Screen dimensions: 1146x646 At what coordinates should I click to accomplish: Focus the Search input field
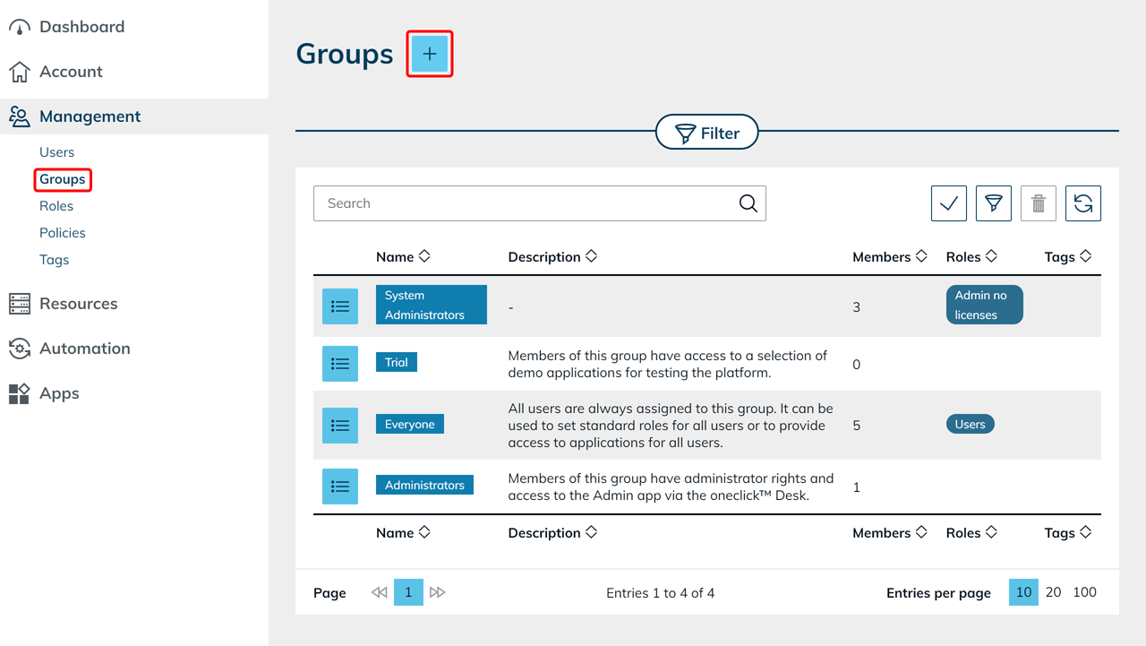point(540,203)
